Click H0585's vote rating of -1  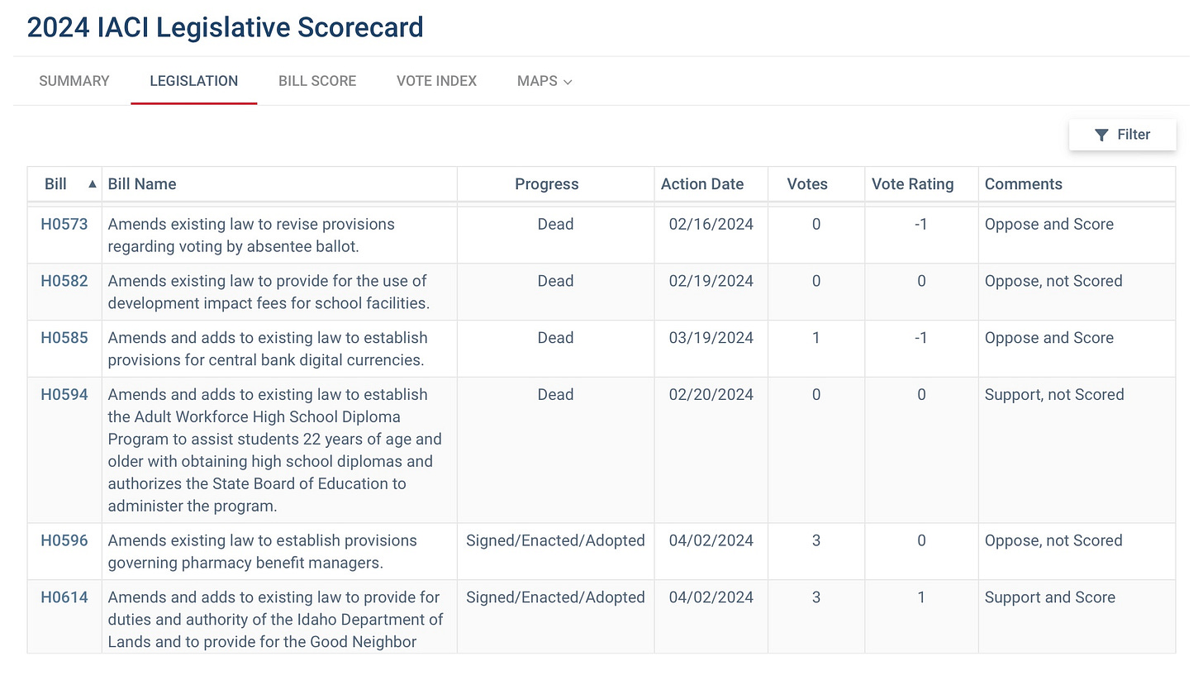coord(921,338)
